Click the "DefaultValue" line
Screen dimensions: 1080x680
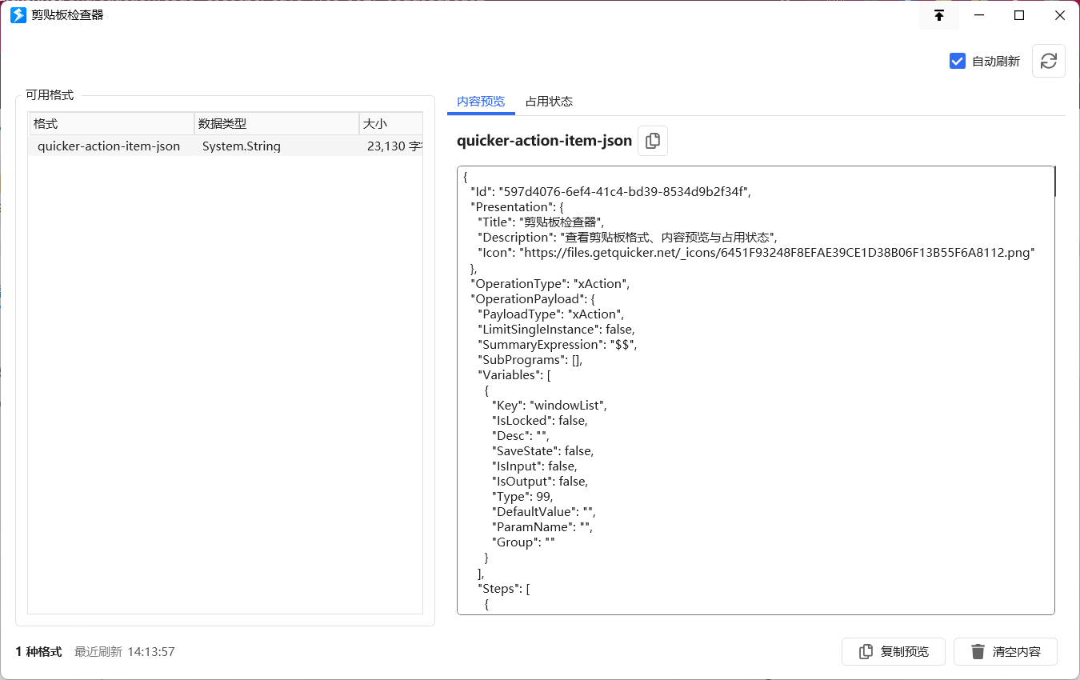(x=544, y=512)
